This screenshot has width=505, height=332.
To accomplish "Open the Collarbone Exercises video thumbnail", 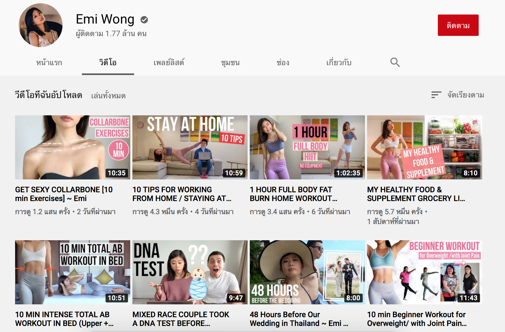I will [x=73, y=147].
